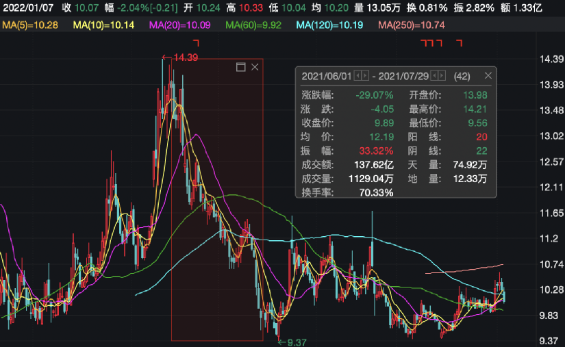The width and height of the screenshot is (565, 347).
Task: Click start date next arrow in statistics panel
Action: click(366, 76)
